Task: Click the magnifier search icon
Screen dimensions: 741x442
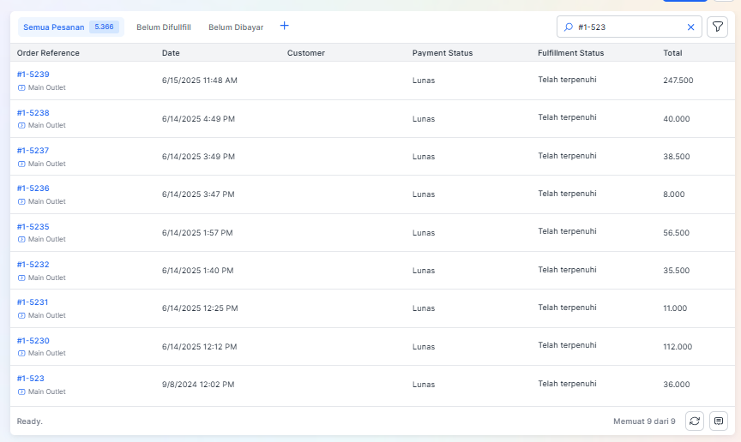Action: (x=569, y=27)
